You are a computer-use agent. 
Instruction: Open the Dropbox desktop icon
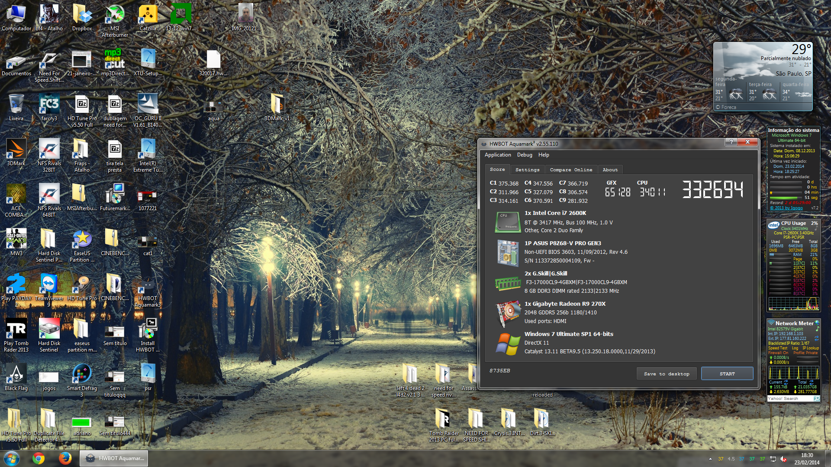click(x=82, y=18)
